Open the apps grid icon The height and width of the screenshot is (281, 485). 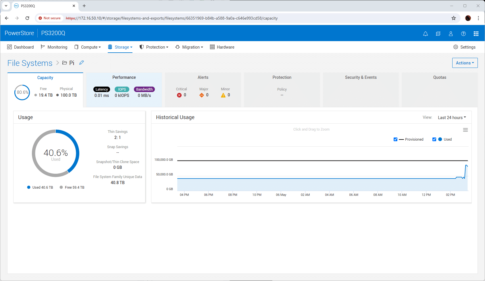tap(476, 34)
